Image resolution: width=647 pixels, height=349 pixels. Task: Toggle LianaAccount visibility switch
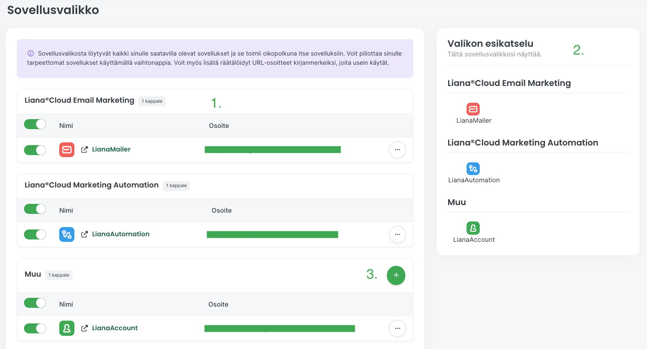tap(35, 329)
